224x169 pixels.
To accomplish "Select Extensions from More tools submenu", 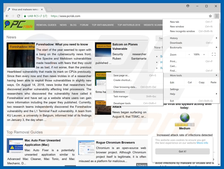I will pyautogui.click(x=119, y=92).
